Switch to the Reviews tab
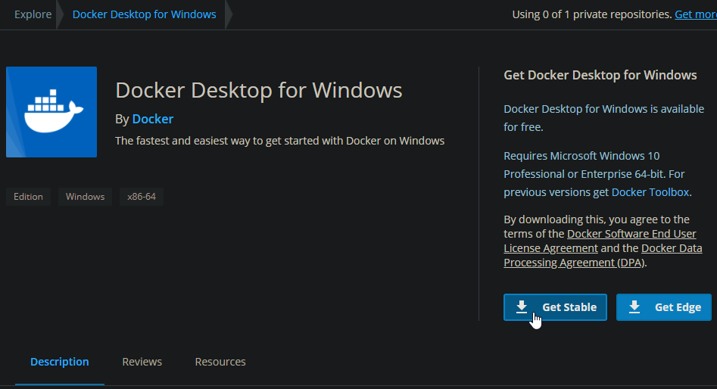 tap(142, 362)
